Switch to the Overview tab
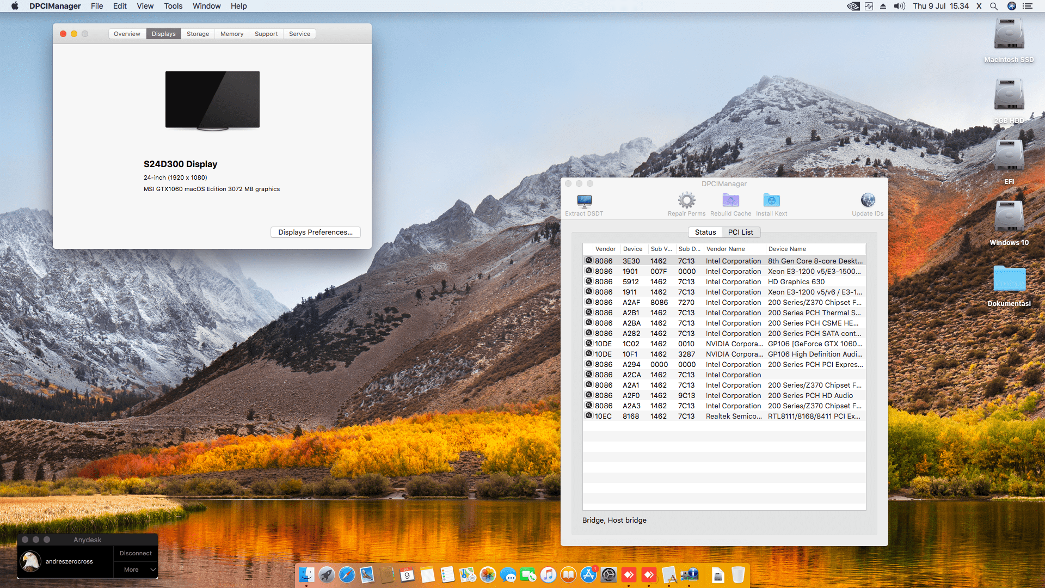The height and width of the screenshot is (588, 1045). click(127, 34)
